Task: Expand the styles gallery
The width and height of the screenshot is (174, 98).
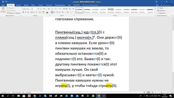Action: pyautogui.click(x=155, y=13)
